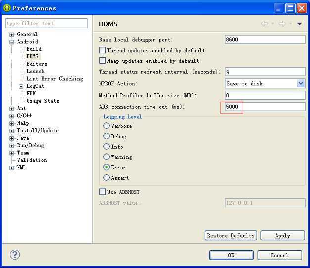Select Info logging level
The width and height of the screenshot is (310, 268).
pyautogui.click(x=106, y=146)
